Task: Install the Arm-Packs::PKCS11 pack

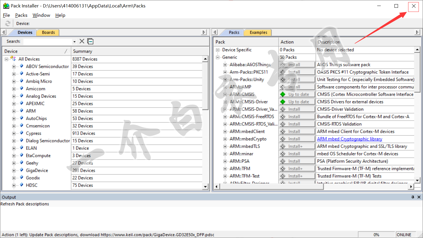Action: pos(297,72)
